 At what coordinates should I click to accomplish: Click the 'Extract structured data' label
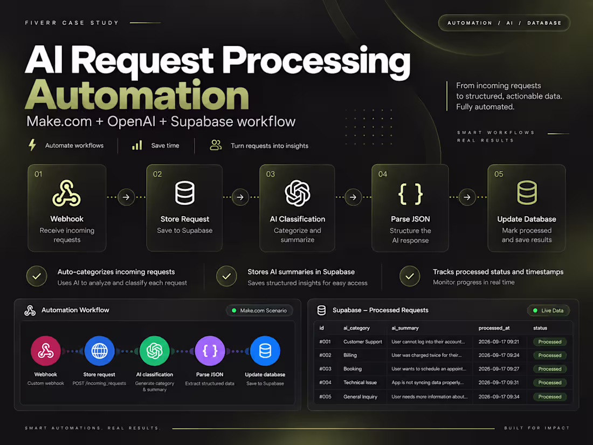pyautogui.click(x=210, y=384)
